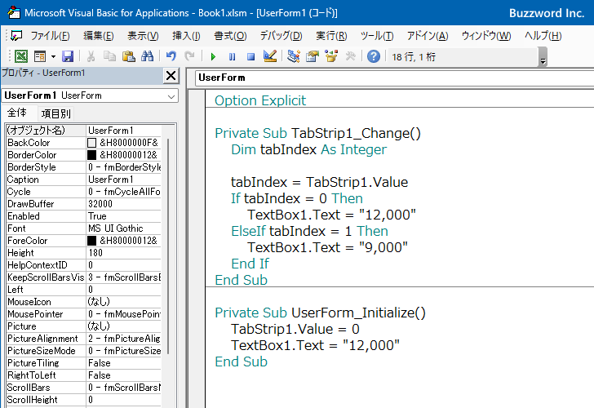Select the Height property value 180
This screenshot has height=408, width=594.
(x=124, y=253)
